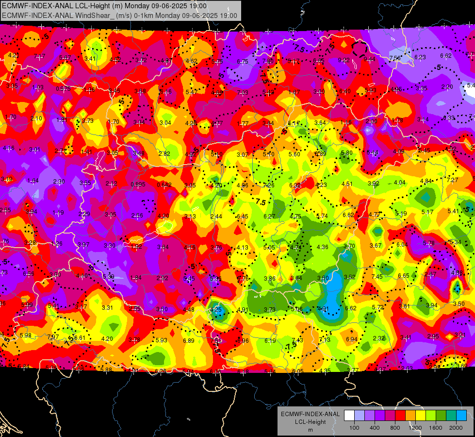Screen dimensions: 475x437
Task: Click the wind shear value 6.96
Action: tap(243, 341)
